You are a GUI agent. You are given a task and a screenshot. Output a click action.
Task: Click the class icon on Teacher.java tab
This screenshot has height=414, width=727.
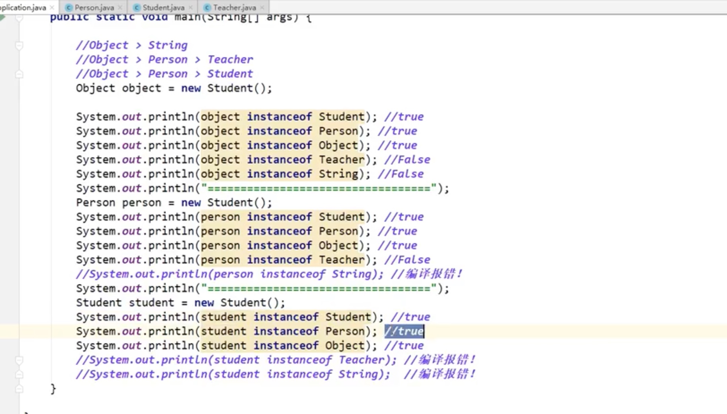207,8
